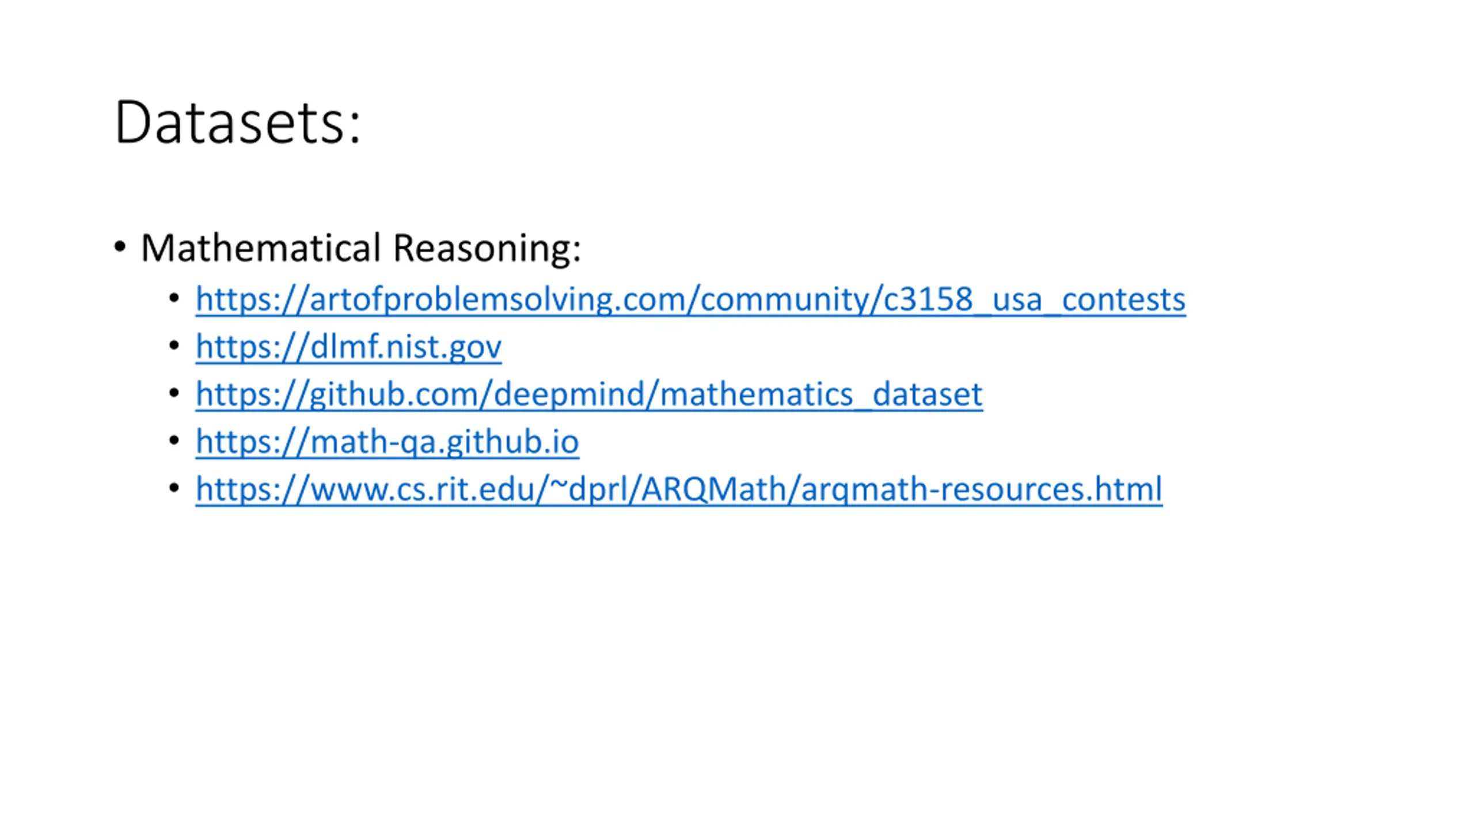Click the 'Datasets:' slide title
This screenshot has height=829, width=1474.
pos(237,122)
